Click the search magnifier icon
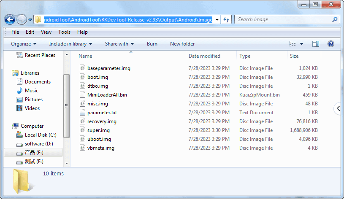The image size is (344, 199). (x=334, y=20)
